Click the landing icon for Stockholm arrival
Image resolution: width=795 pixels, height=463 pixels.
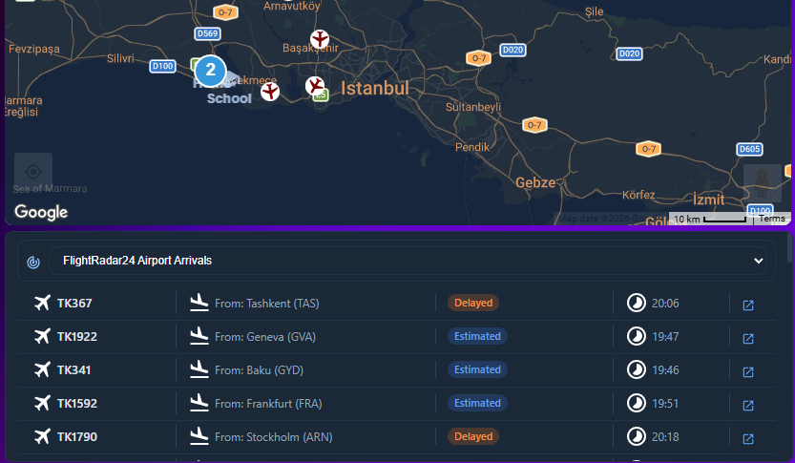click(199, 436)
